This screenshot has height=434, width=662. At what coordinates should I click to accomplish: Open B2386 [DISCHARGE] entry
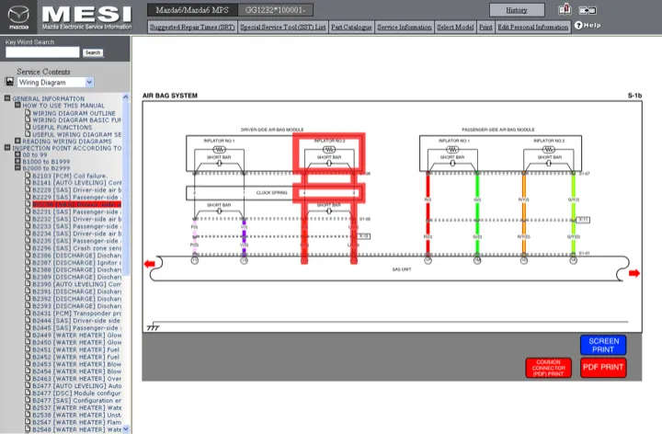[77, 256]
